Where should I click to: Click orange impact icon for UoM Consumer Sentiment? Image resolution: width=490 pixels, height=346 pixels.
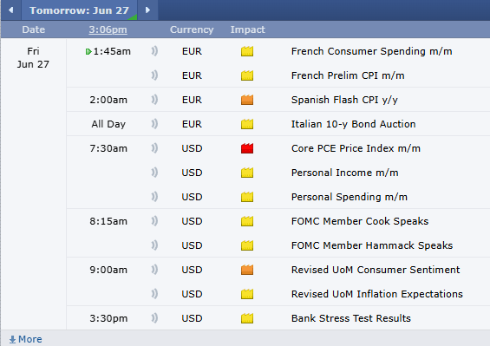click(247, 270)
